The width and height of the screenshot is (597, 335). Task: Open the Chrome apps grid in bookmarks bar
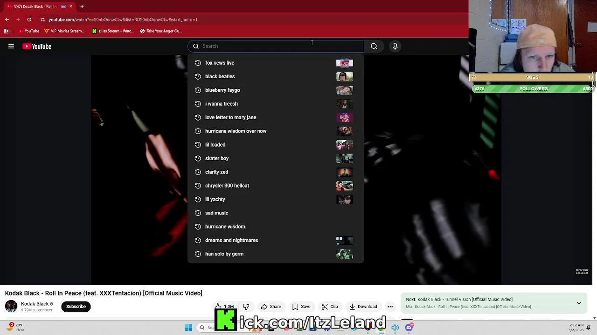pos(6,31)
